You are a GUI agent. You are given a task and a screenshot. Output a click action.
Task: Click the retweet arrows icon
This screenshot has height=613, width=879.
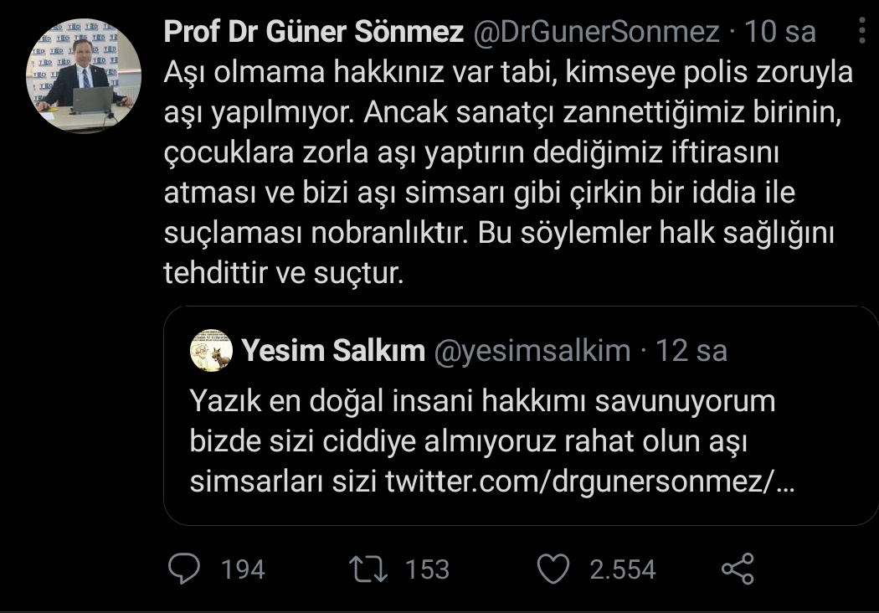(x=370, y=569)
